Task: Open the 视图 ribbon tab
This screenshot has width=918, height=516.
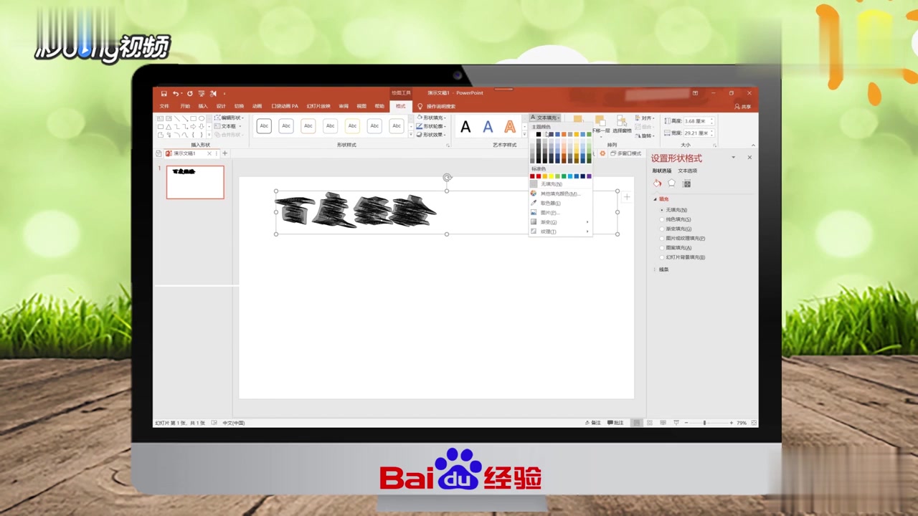Action: pyautogui.click(x=361, y=106)
